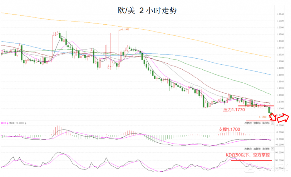Click the chart title 欧/美 2 小时走势
This screenshot has width=291, height=177.
coord(147,10)
